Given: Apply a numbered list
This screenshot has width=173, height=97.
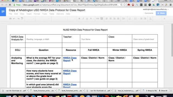Looking at the screenshot, I should click(x=130, y=19).
